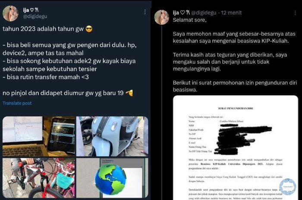Click the display name 'ija' on left tweet
The image size is (302, 200).
point(26,10)
